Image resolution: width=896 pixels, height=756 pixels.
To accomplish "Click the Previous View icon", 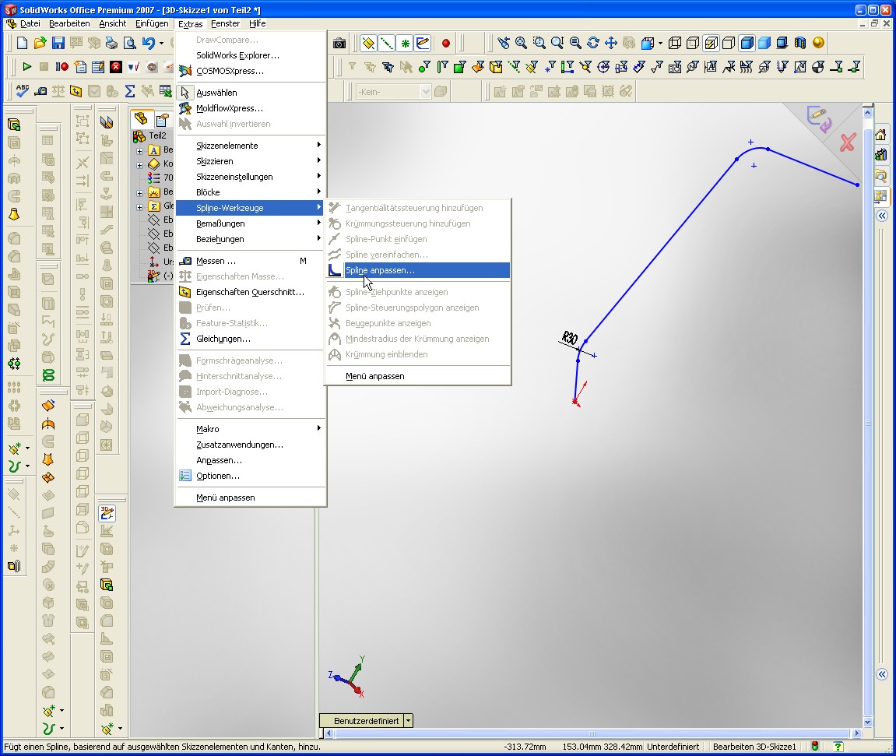I will point(503,43).
